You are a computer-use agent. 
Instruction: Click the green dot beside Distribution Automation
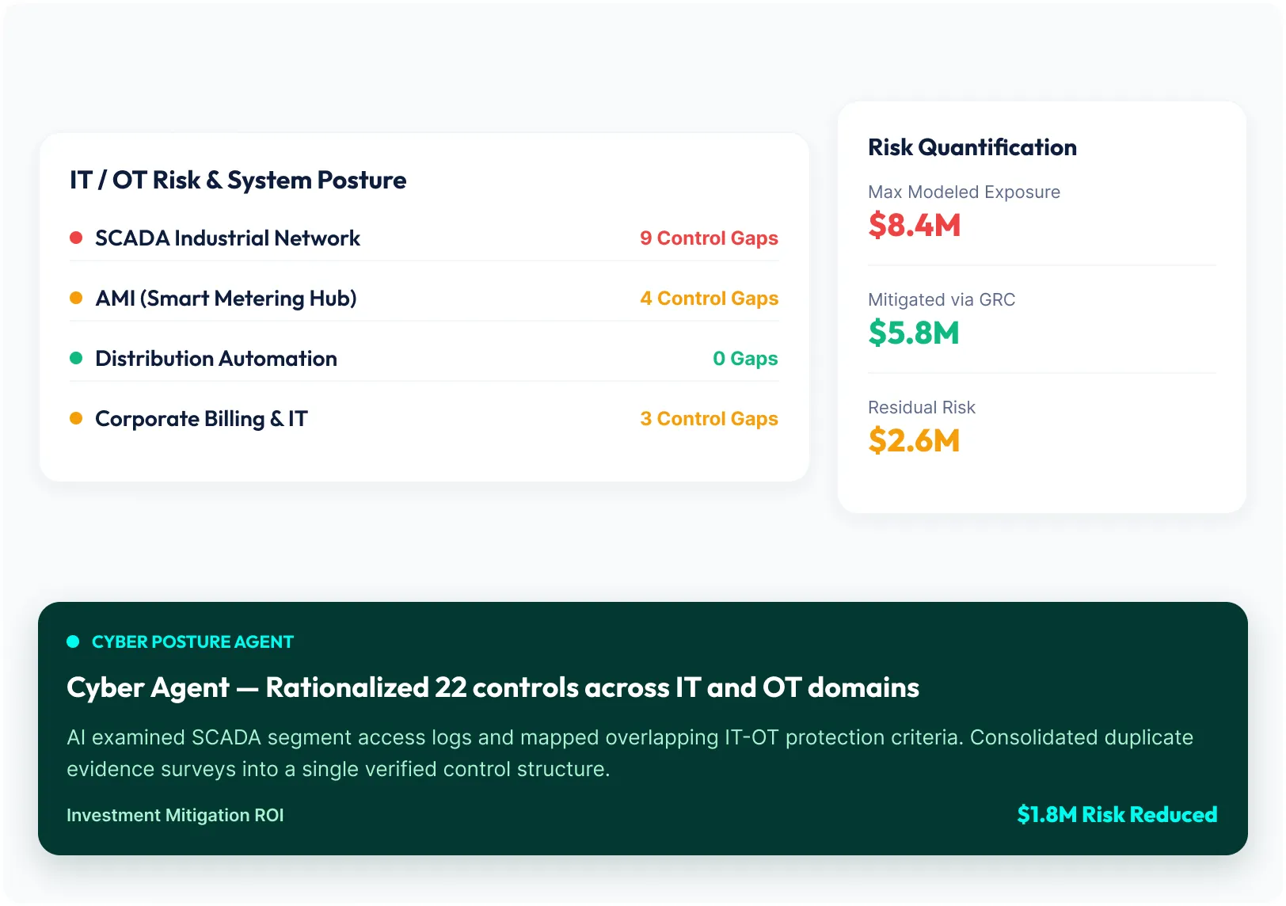pyautogui.click(x=76, y=358)
